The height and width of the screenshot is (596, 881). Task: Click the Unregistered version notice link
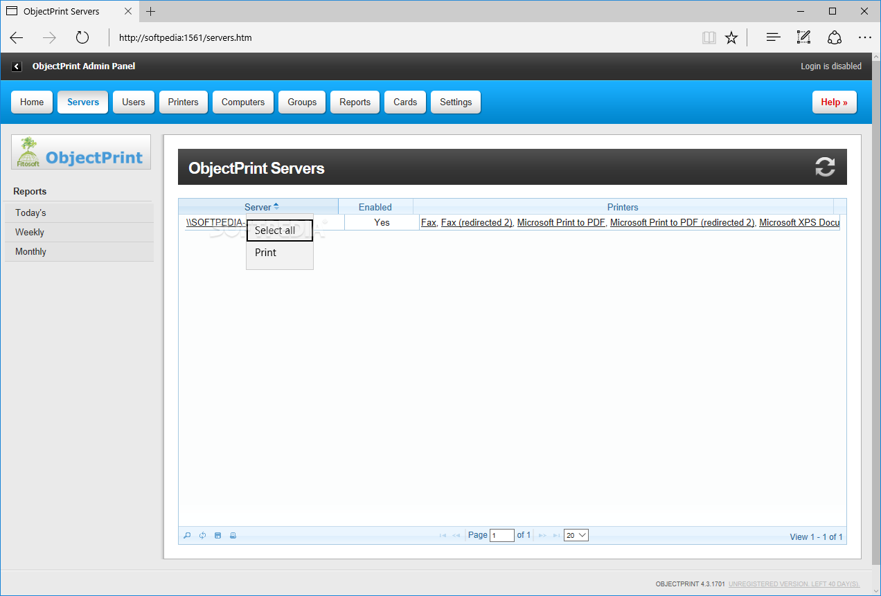794,584
